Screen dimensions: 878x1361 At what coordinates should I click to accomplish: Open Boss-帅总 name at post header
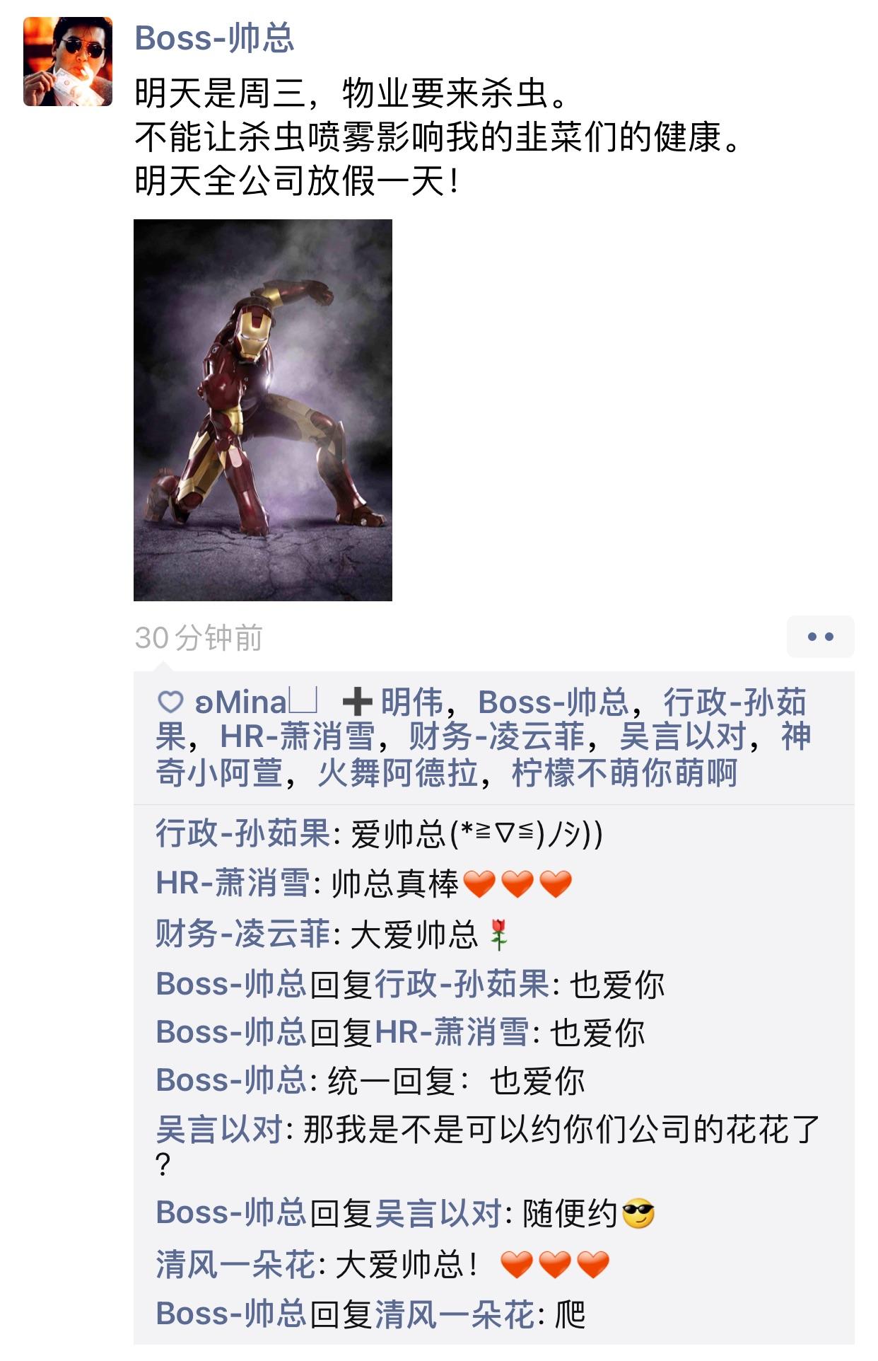point(214,38)
